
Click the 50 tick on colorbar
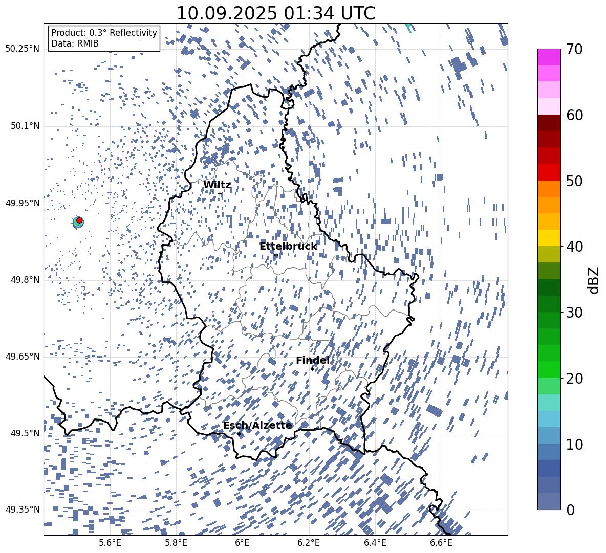(x=574, y=181)
